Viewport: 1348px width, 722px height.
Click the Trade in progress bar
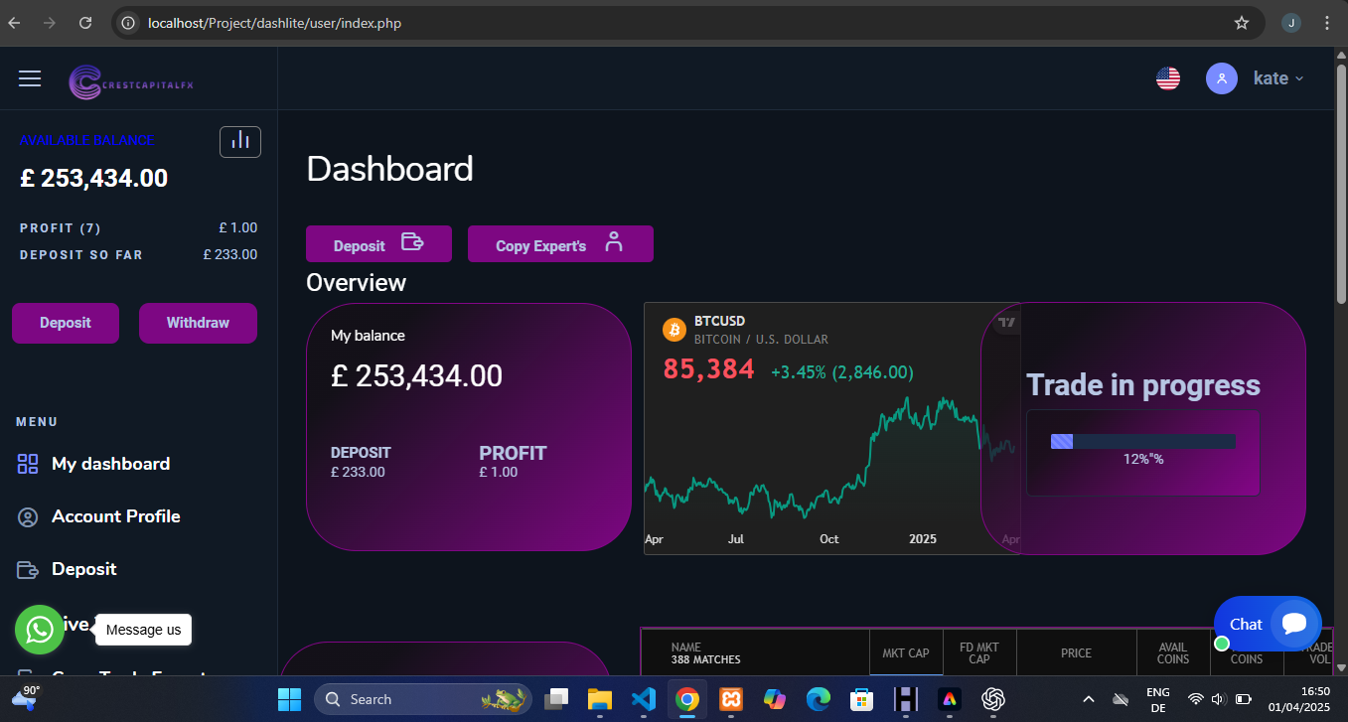coord(1142,441)
